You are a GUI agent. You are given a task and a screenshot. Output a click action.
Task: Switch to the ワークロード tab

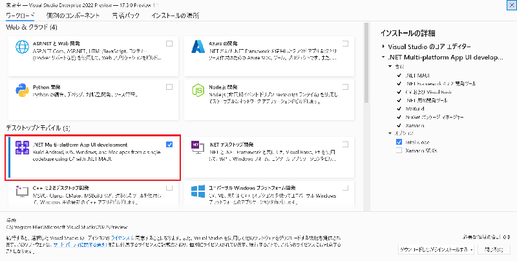[x=21, y=16]
